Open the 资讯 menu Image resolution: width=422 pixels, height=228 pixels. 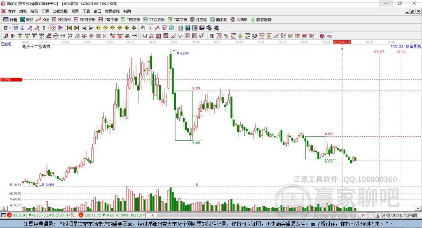34,11
